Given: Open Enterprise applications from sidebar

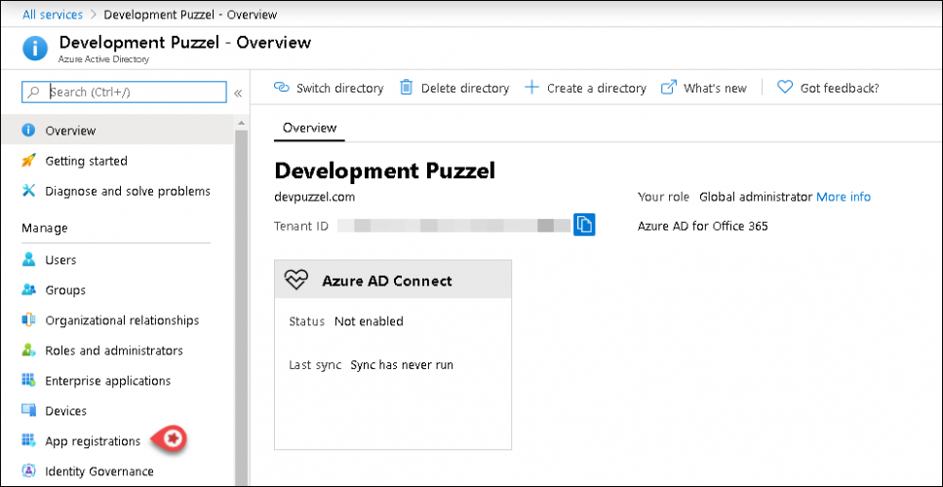Looking at the screenshot, I should click(107, 381).
